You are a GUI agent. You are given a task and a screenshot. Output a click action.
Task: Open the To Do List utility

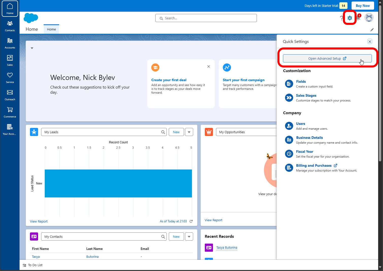coord(33,265)
